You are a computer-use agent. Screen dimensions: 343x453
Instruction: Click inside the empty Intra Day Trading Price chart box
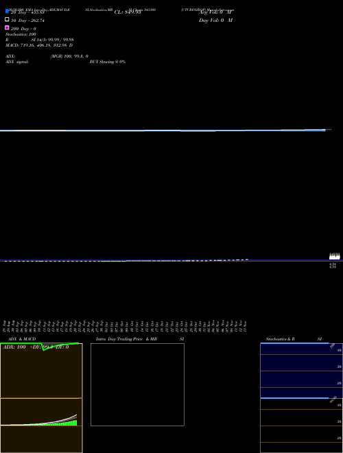(137, 384)
